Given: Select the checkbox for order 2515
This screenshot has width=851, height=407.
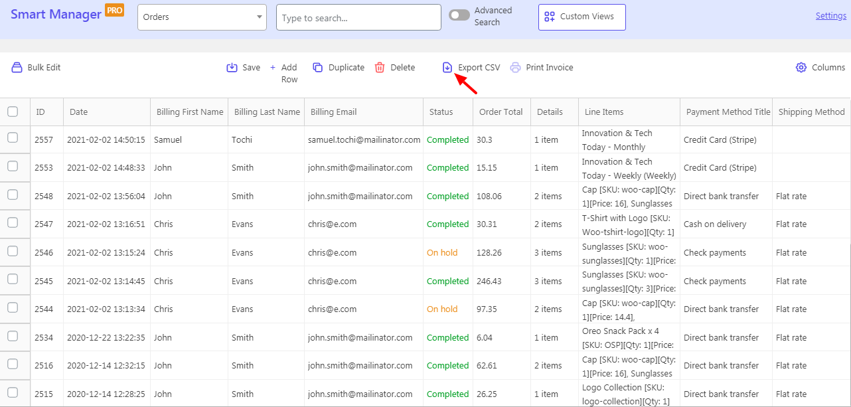Looking at the screenshot, I should [x=13, y=392].
